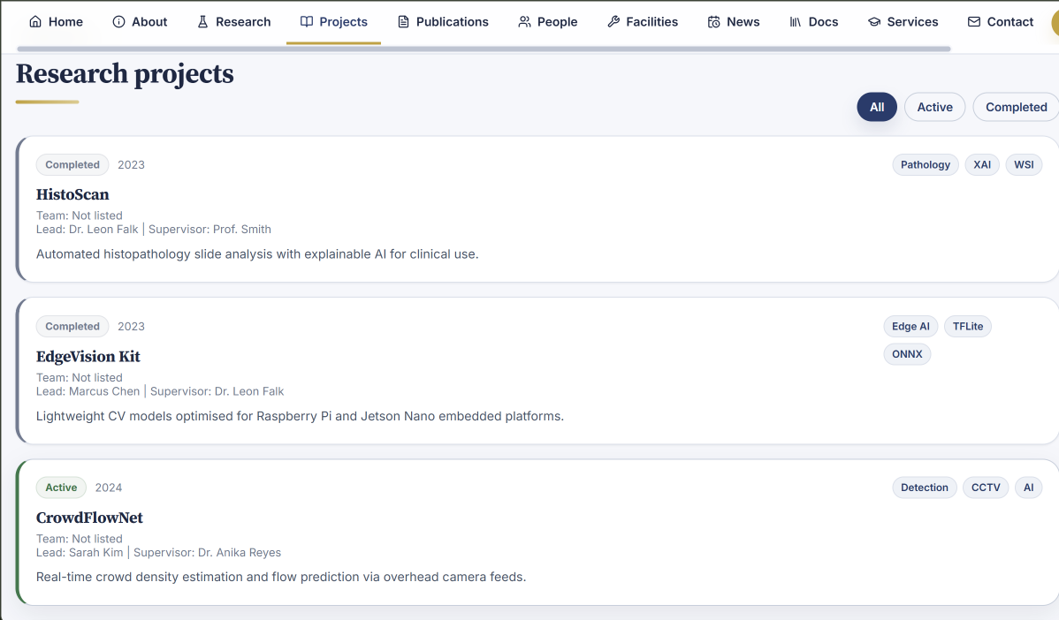1059x620 pixels.
Task: Click the People users icon
Action: (x=525, y=21)
